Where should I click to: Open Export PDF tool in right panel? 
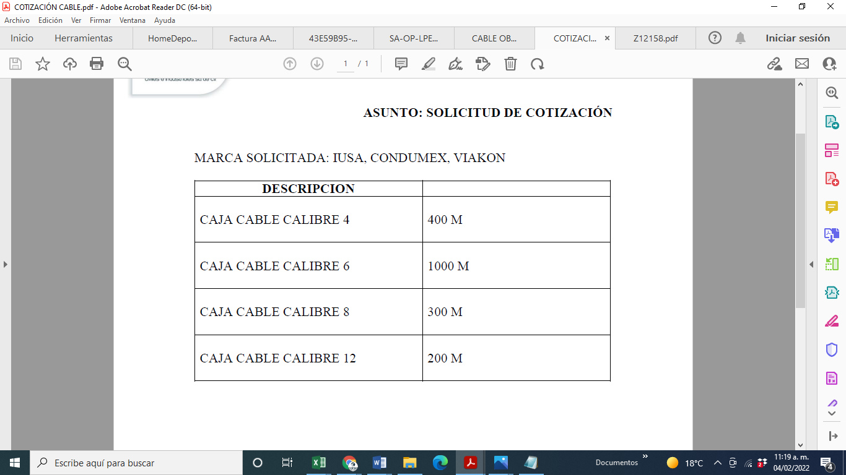pyautogui.click(x=832, y=122)
